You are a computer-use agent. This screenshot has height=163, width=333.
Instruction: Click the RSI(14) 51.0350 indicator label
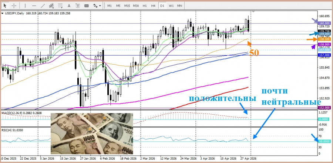[x=12, y=131]
